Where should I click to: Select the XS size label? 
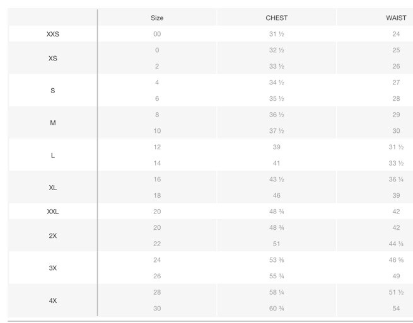[x=53, y=58]
